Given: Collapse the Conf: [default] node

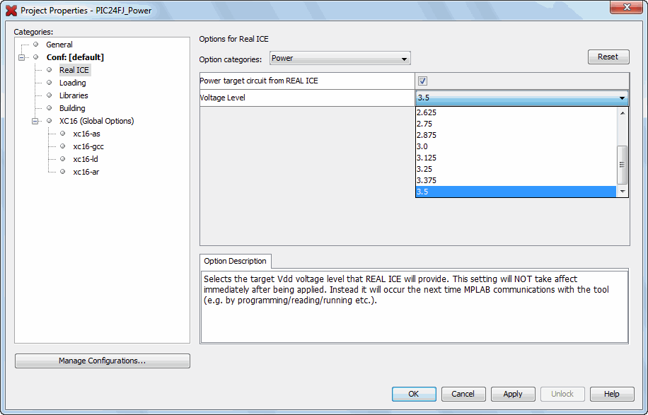Looking at the screenshot, I should [x=22, y=57].
